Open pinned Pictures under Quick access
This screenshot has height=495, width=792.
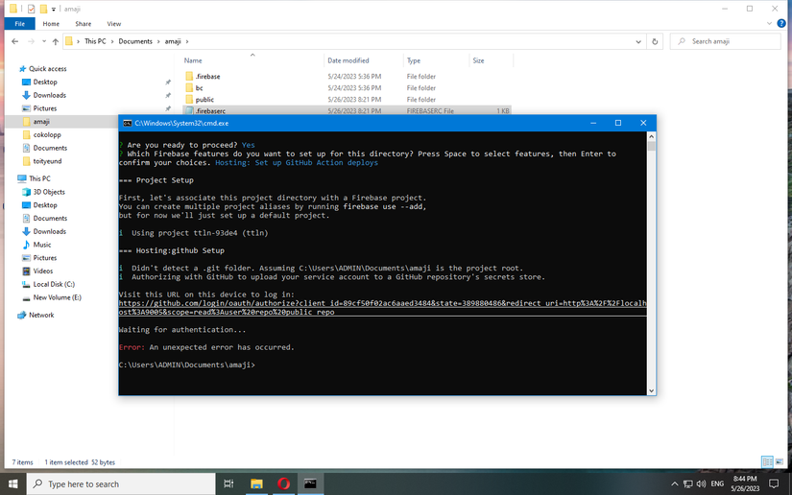[x=45, y=108]
